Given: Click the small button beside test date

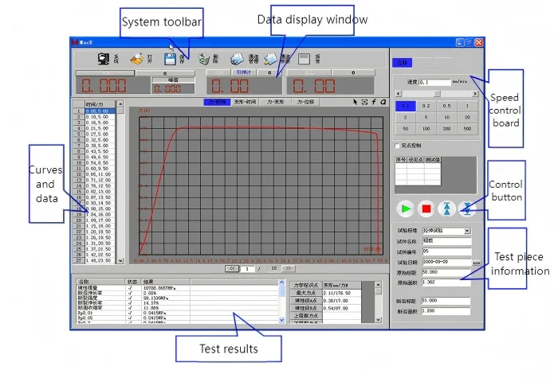Looking at the screenshot, I should [476, 263].
